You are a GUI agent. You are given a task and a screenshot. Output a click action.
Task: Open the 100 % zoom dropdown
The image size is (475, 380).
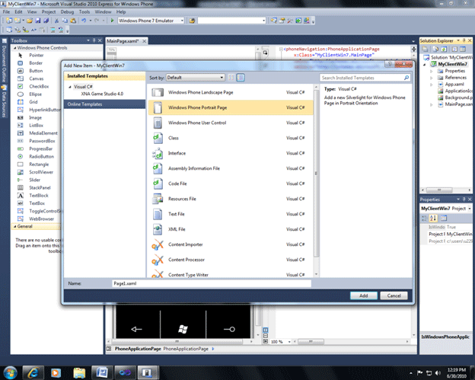[289, 342]
